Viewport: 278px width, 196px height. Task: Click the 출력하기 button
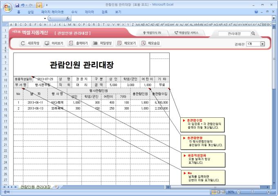(78, 43)
